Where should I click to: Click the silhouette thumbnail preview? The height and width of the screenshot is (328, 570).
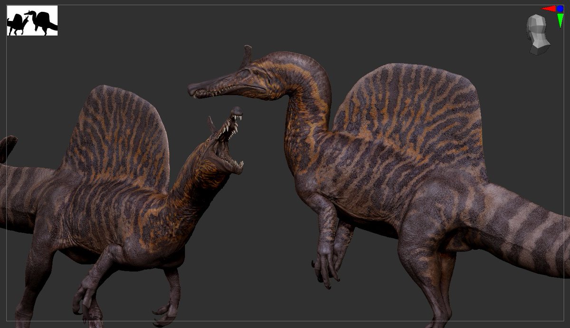coord(32,20)
